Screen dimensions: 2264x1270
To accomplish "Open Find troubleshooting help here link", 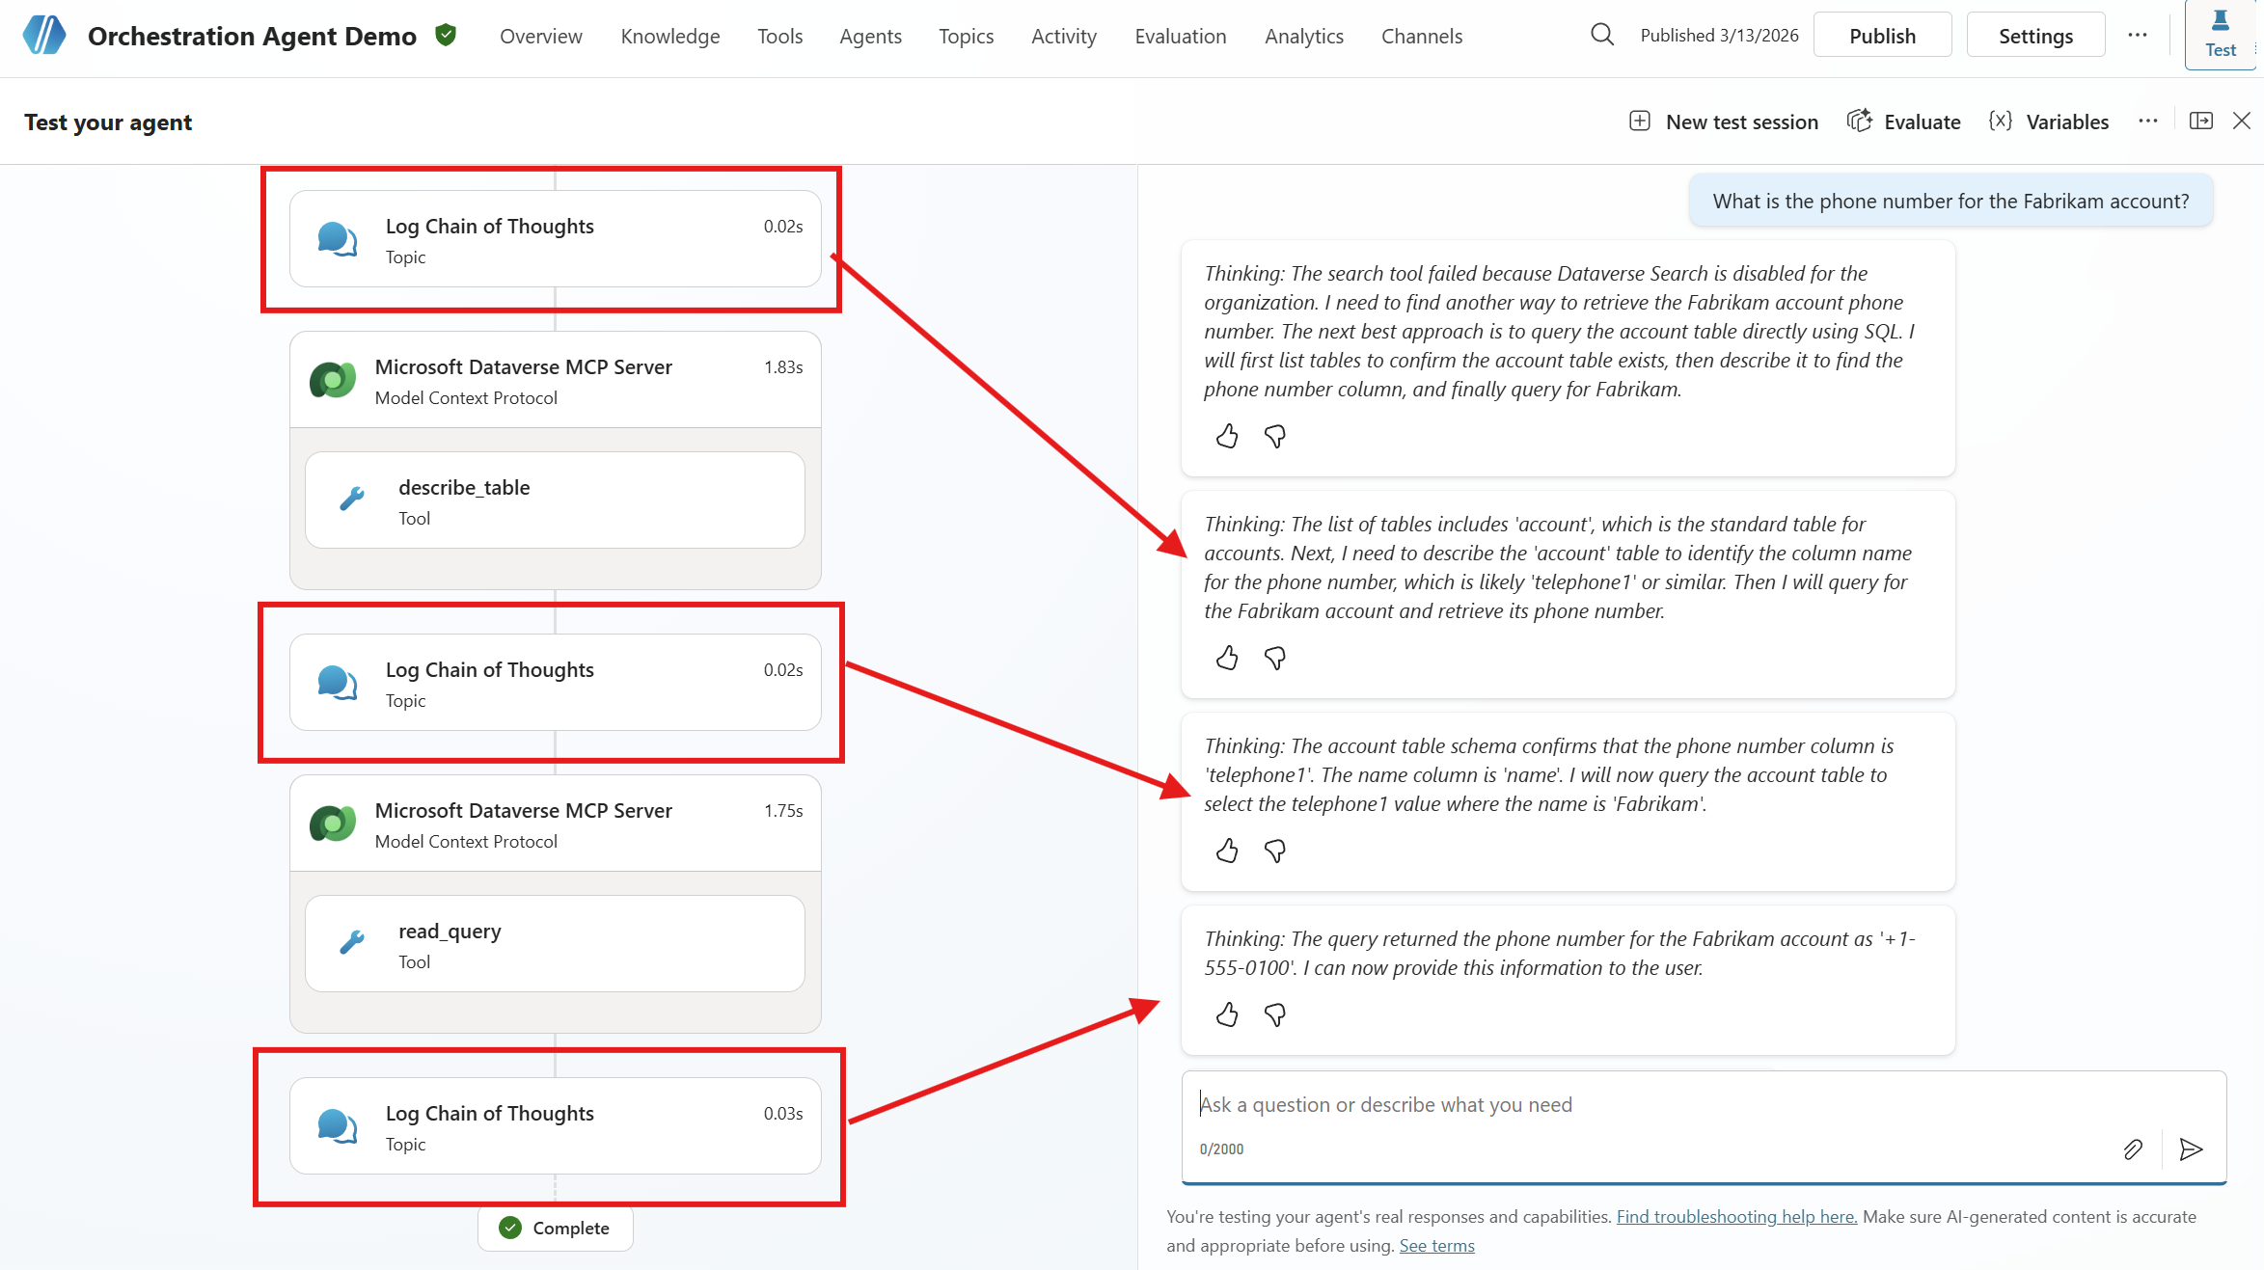I will coord(1735,1217).
